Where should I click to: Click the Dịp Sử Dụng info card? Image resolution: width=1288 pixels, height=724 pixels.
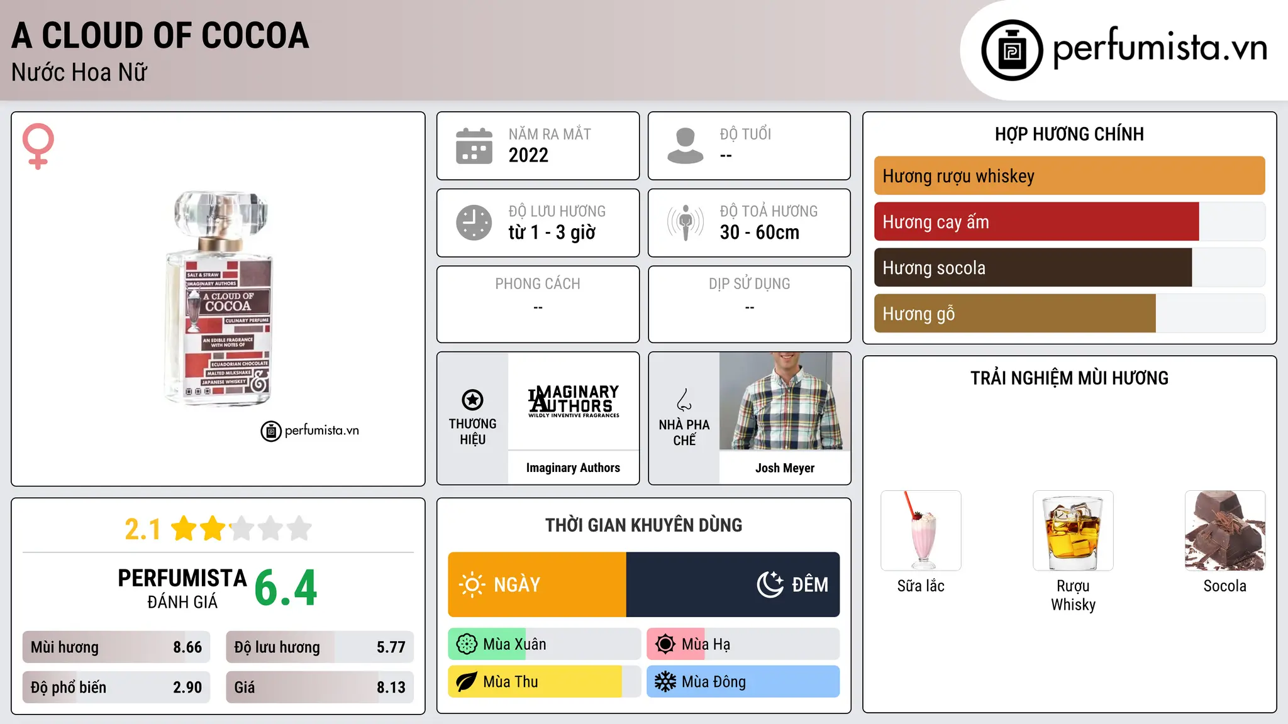pyautogui.click(x=750, y=304)
